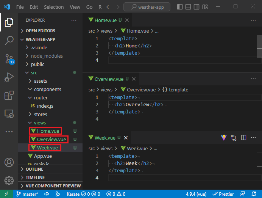262x198 pixels.
Task: Select the 4.9.4 (vue) version indicator
Action: 196,194
